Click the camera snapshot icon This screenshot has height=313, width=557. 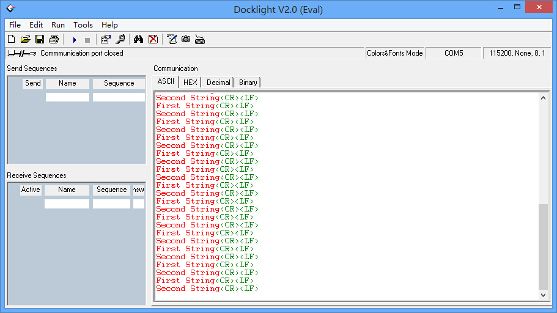pyautogui.click(x=186, y=39)
